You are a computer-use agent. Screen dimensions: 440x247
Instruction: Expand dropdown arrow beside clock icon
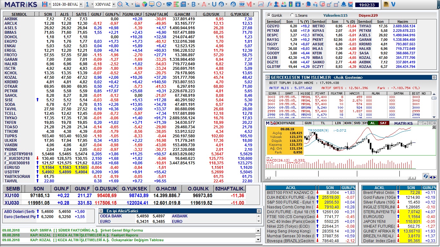164,4
